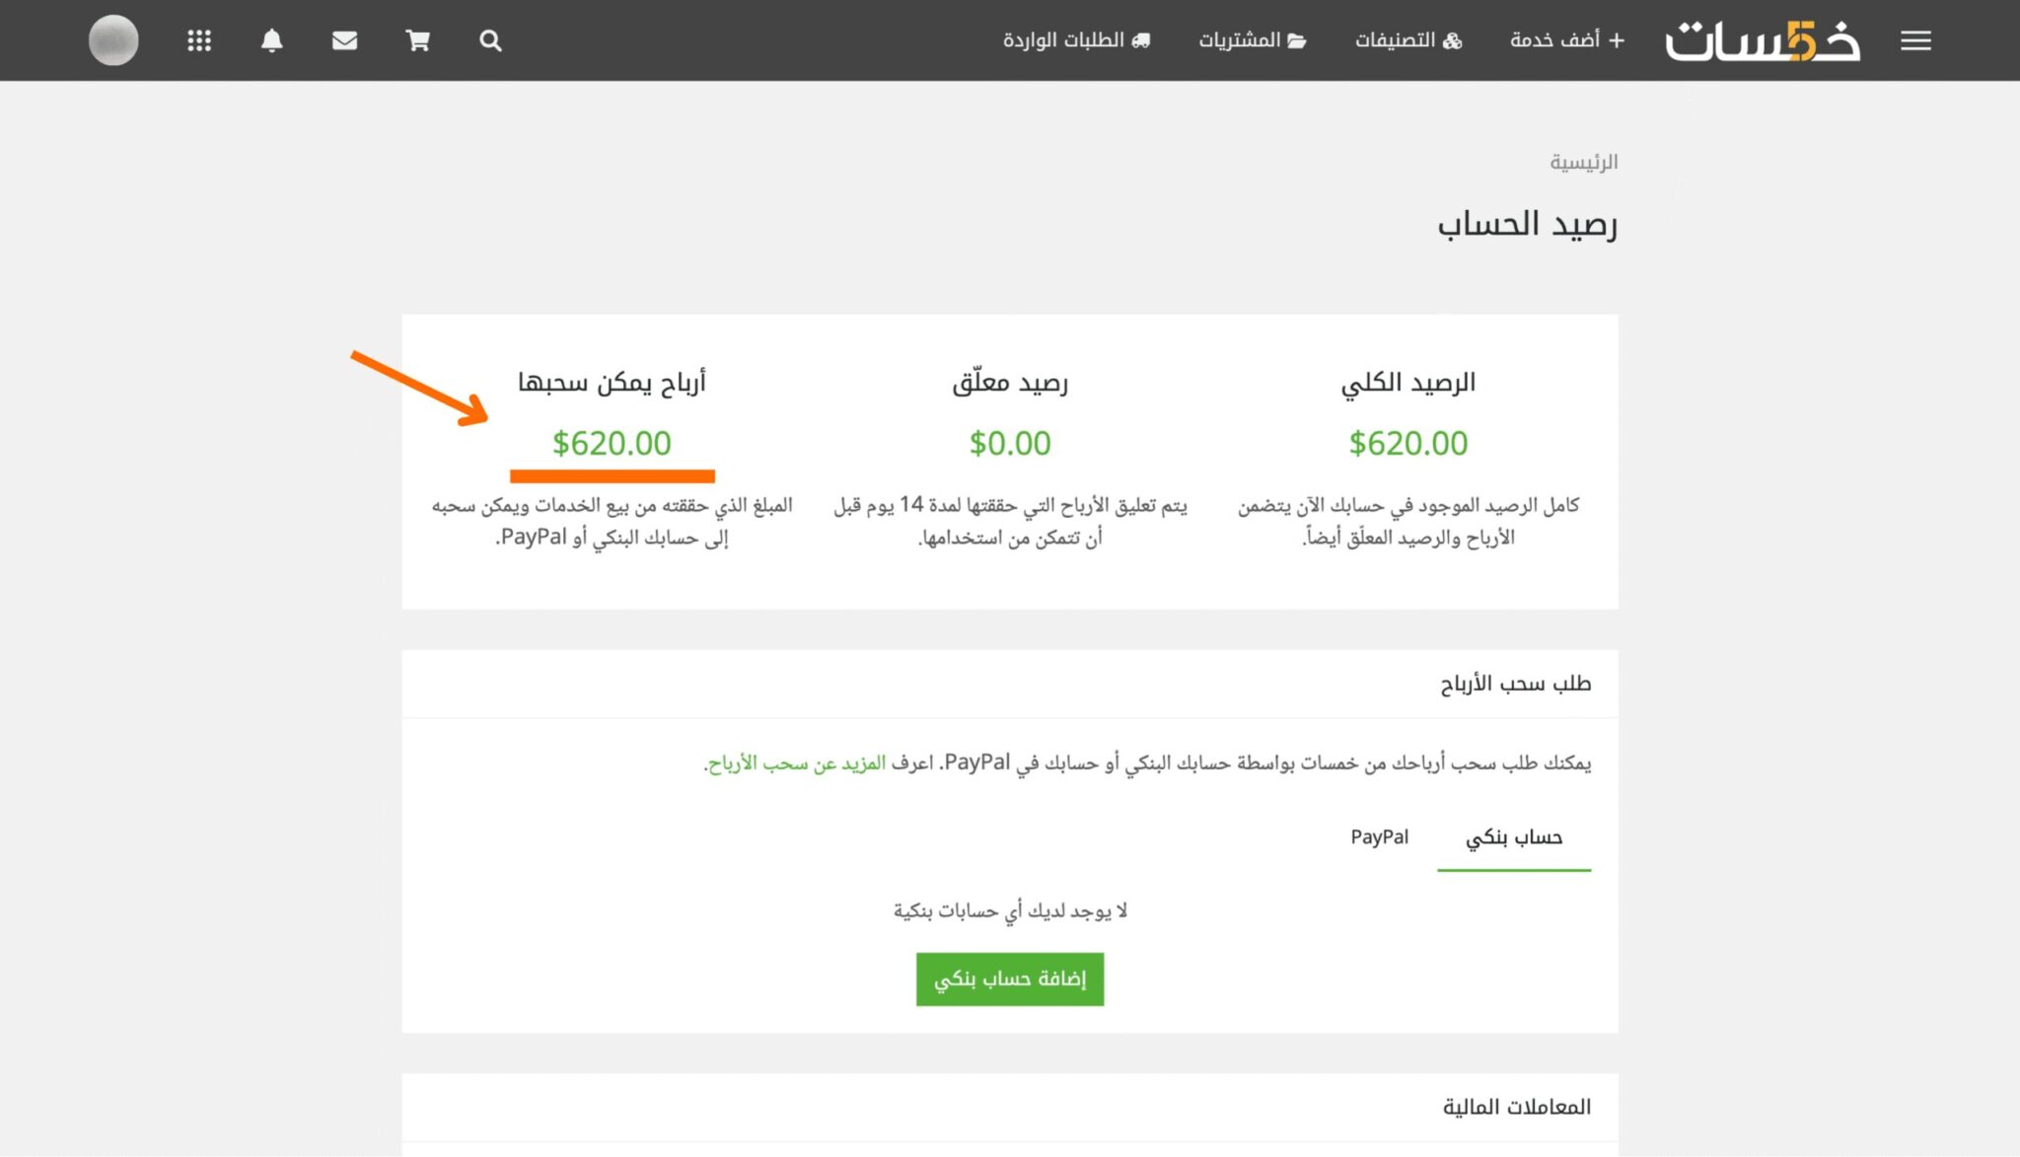Open التصنيفات categories menu
Screen dimensions: 2020x1157
pos(1407,40)
